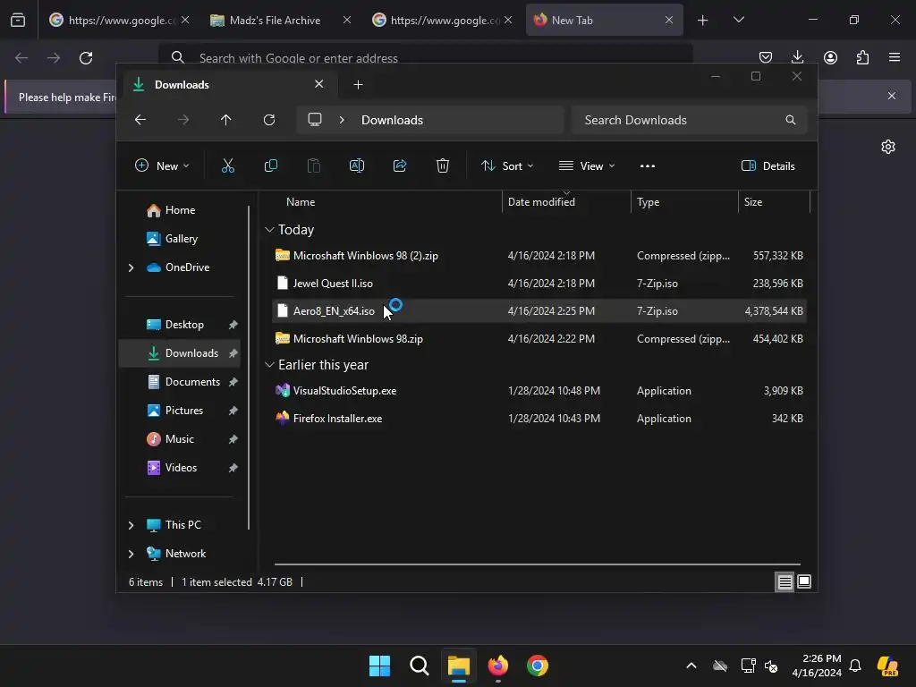Screen dimensions: 916x687
Task: Expand This PC in navigation pane
Action: [131, 525]
